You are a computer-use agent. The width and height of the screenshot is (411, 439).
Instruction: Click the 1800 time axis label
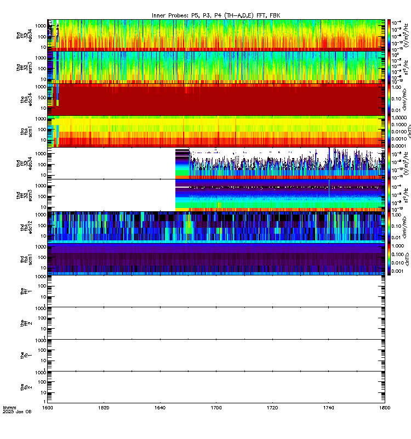(385, 408)
